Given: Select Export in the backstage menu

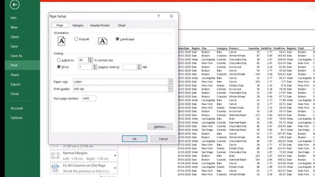Looking at the screenshot, I should [15, 84].
